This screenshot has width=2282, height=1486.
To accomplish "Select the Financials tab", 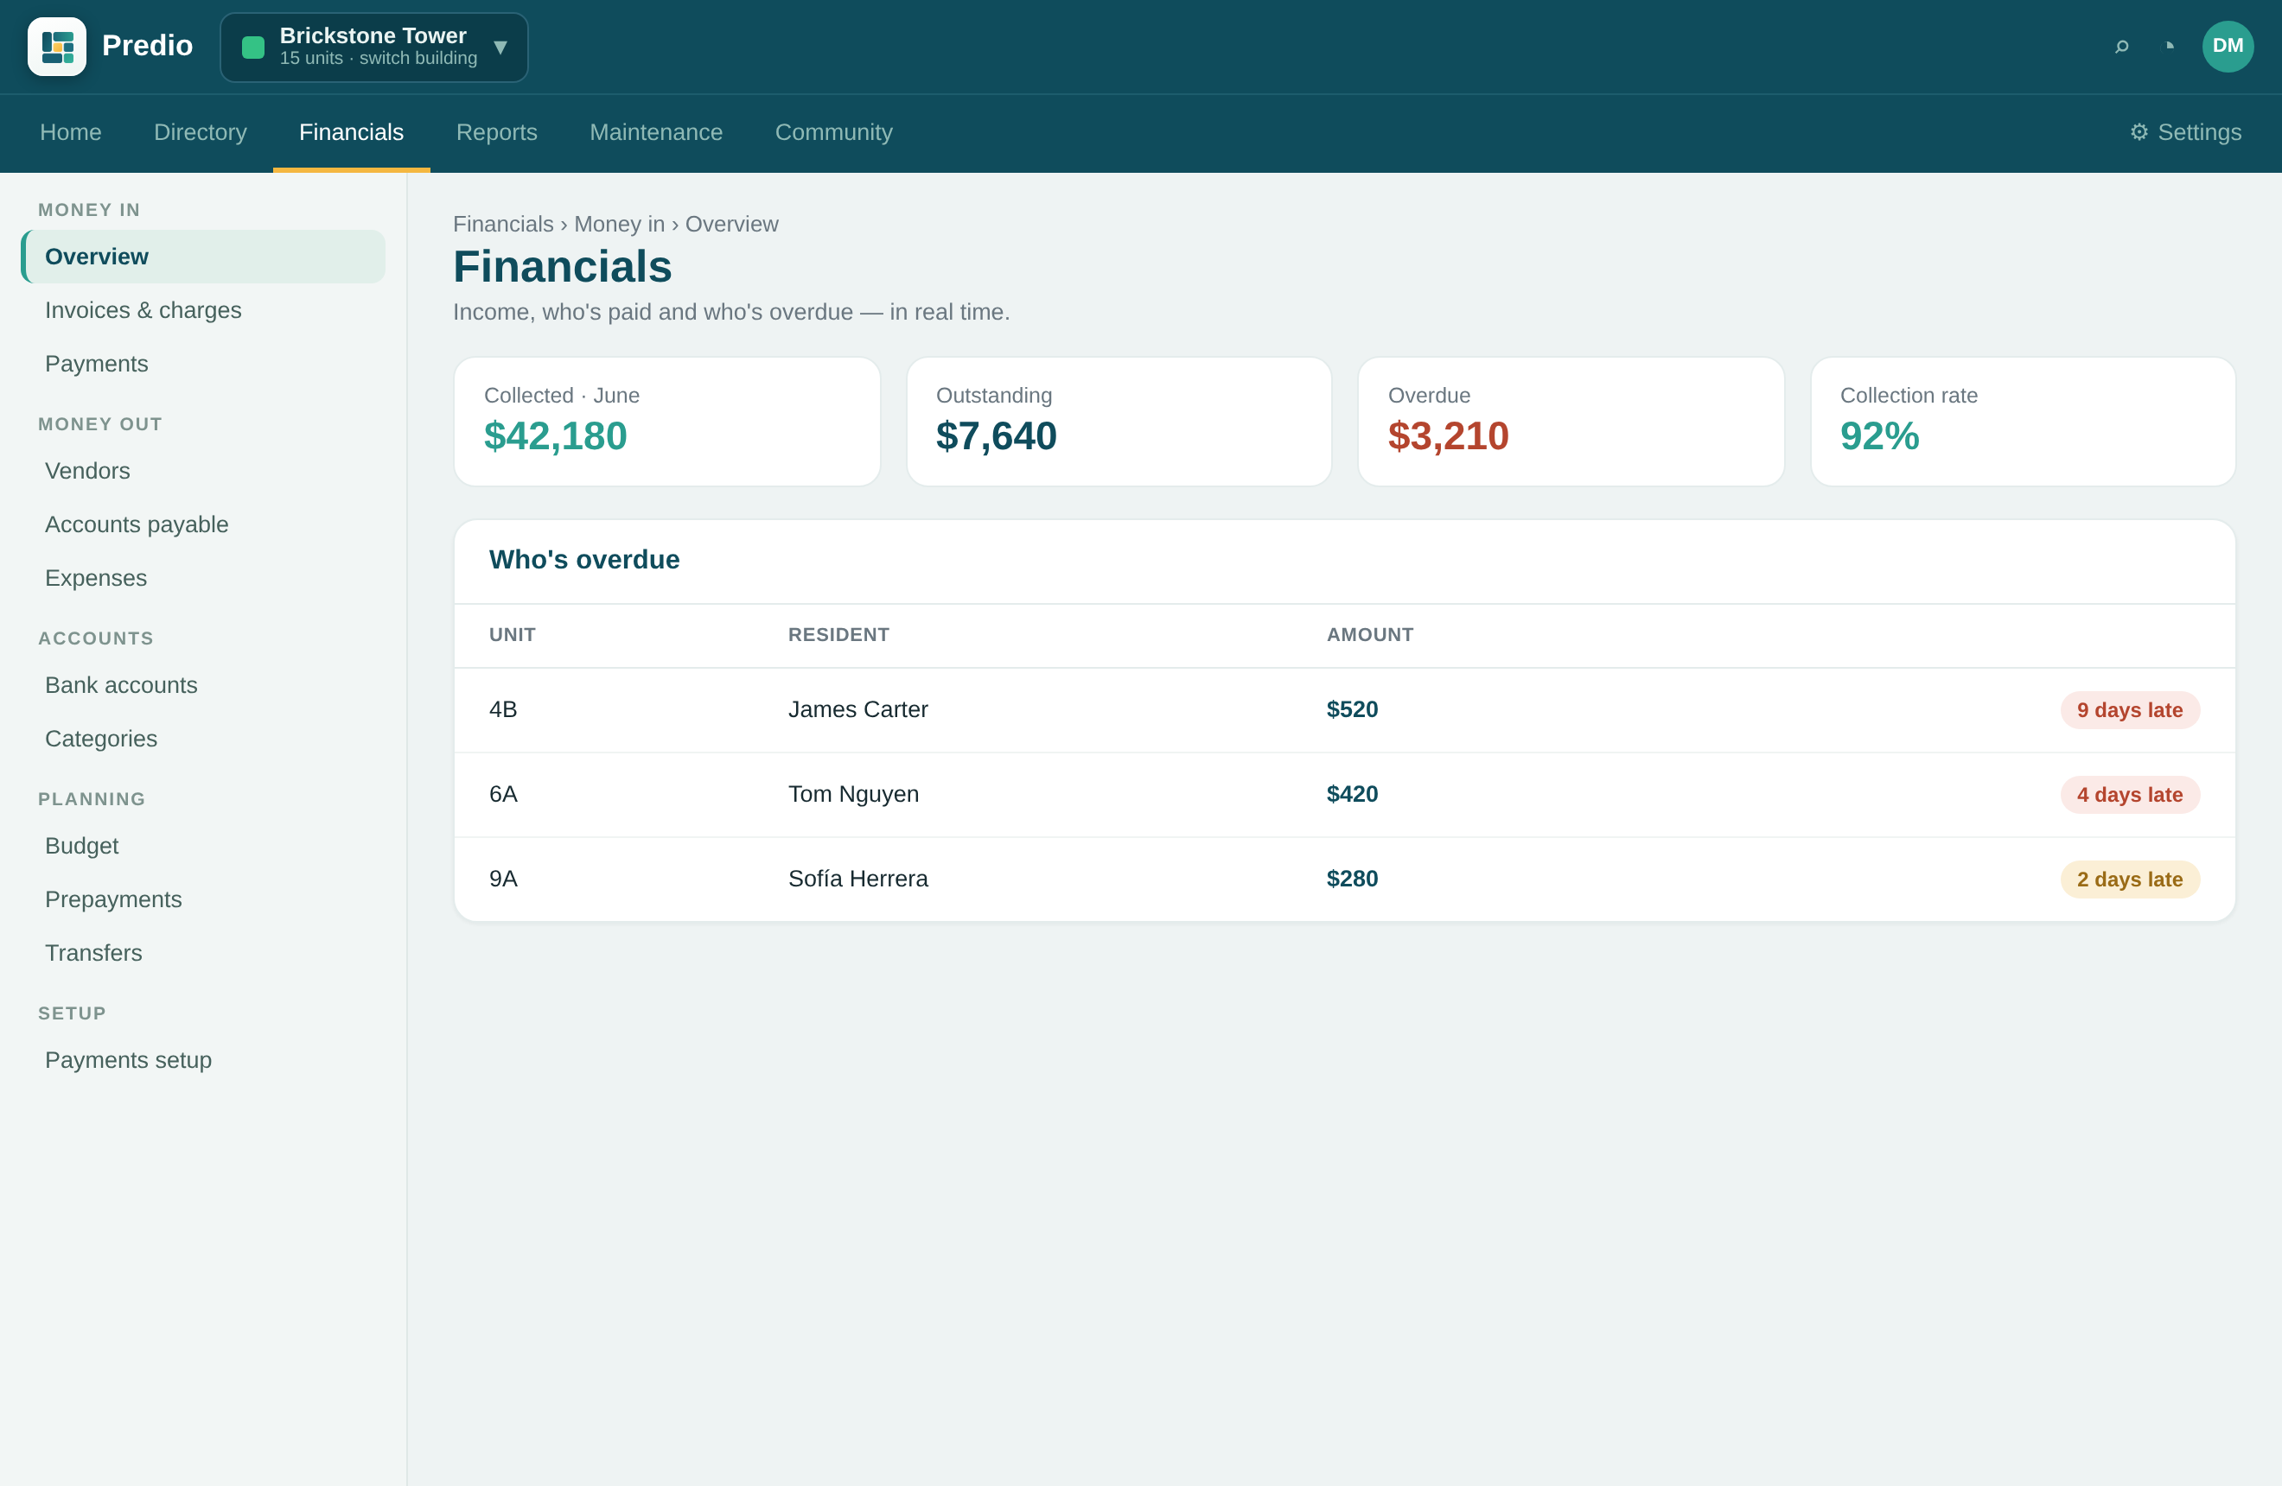I will (351, 132).
